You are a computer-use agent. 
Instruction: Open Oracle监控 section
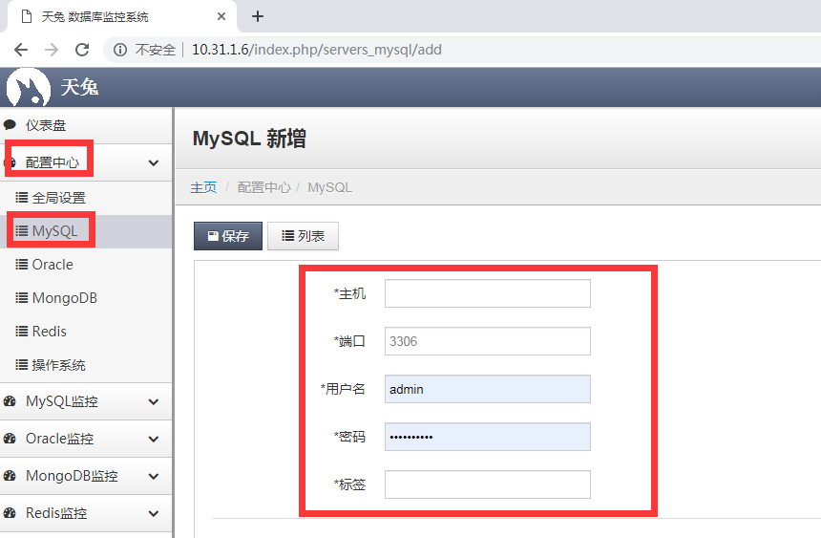(x=86, y=439)
